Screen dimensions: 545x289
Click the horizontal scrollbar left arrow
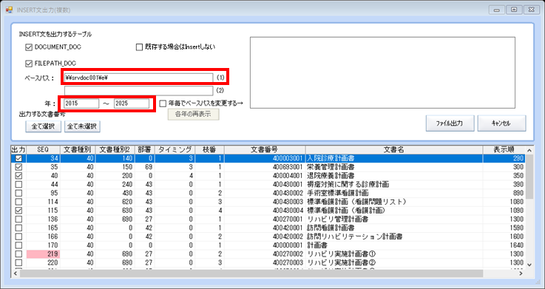point(16,273)
